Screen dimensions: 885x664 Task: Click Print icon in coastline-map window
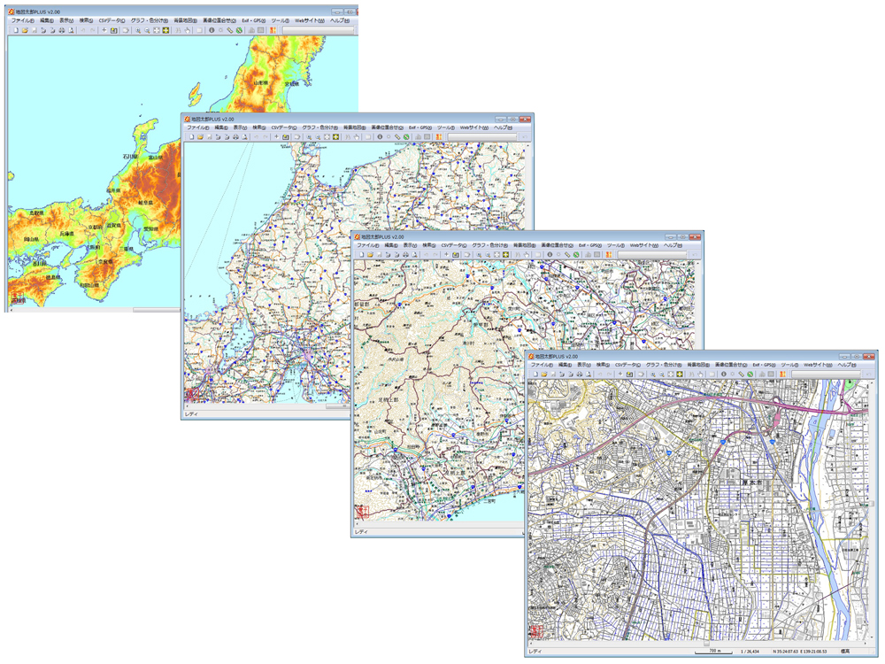pos(235,136)
